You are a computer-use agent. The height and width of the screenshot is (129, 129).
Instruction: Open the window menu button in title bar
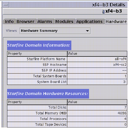(6, 5)
